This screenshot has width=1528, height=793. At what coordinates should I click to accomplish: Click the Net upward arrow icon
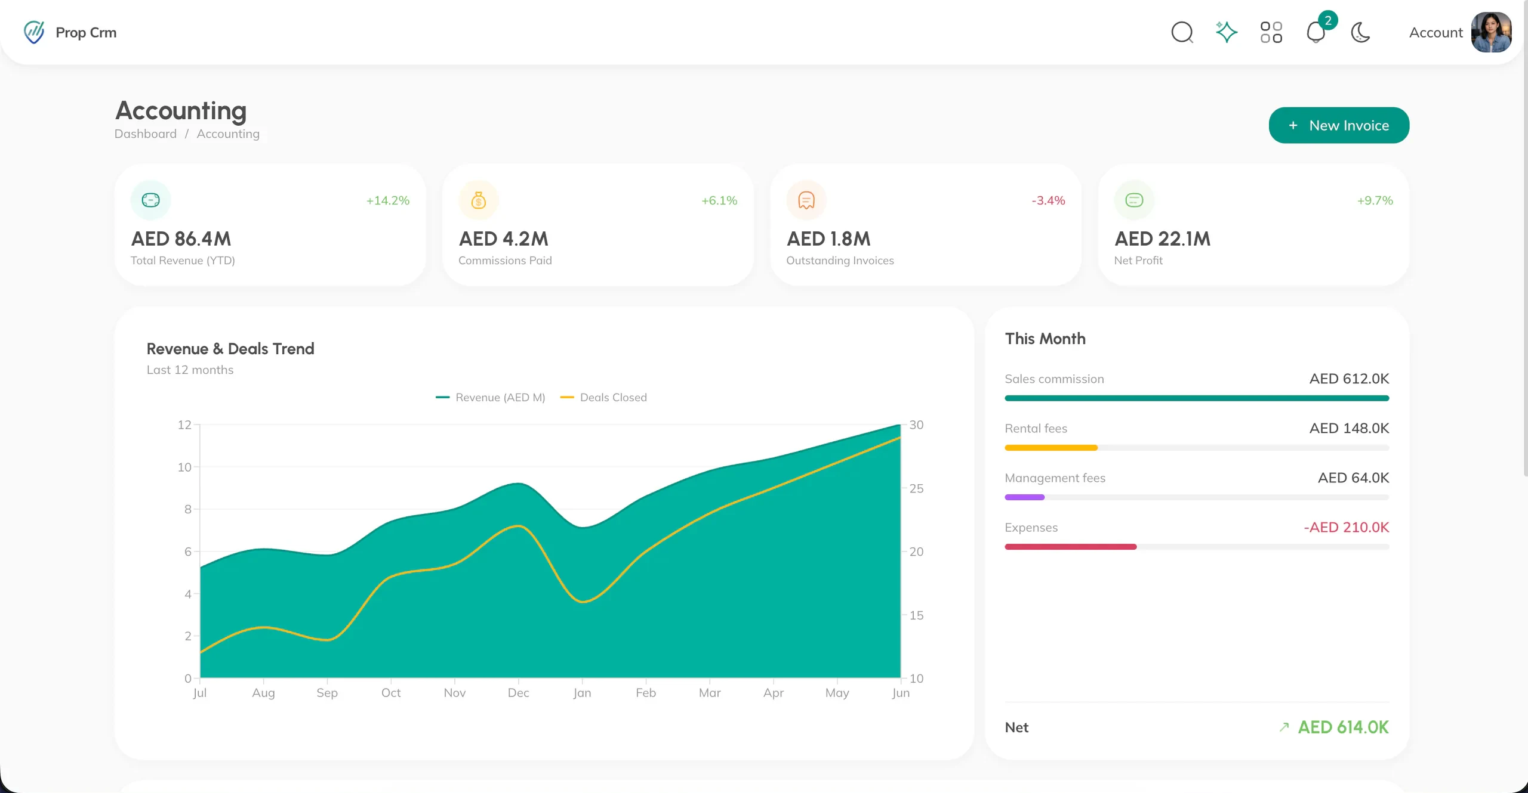tap(1284, 727)
